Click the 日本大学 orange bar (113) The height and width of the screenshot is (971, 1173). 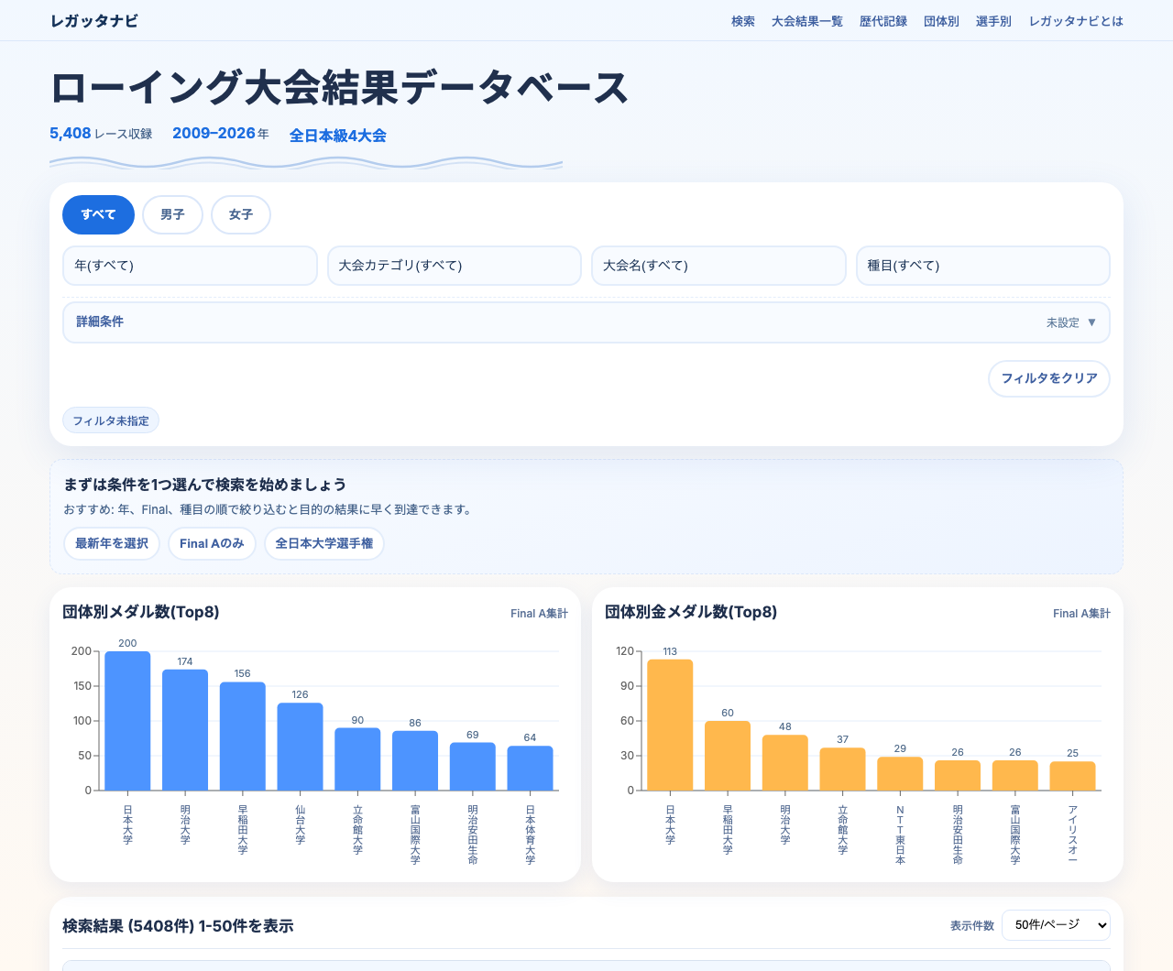(x=670, y=725)
